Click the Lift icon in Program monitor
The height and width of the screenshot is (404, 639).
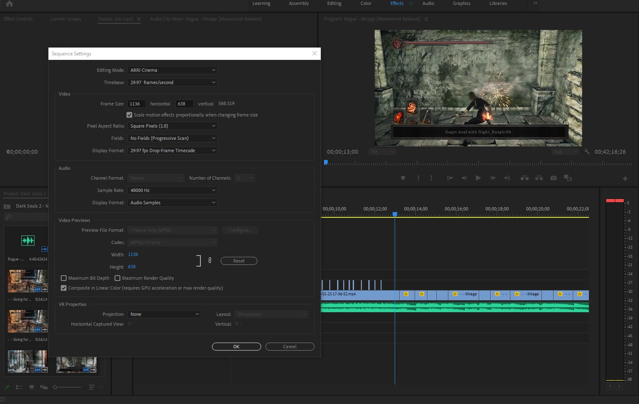click(524, 178)
